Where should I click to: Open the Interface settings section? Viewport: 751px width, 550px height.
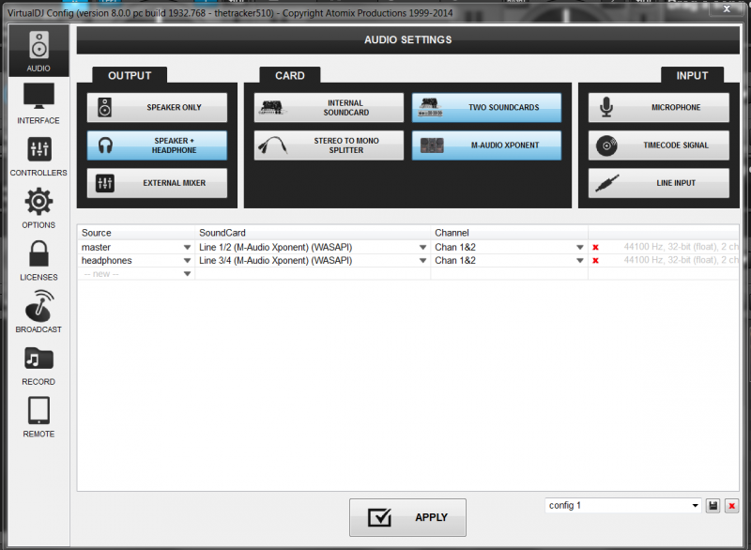point(38,103)
